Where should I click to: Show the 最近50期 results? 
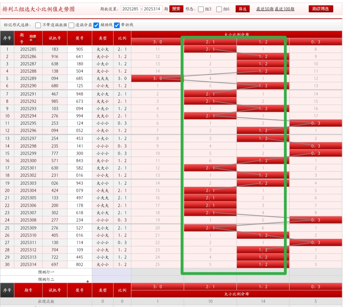pos(265,9)
